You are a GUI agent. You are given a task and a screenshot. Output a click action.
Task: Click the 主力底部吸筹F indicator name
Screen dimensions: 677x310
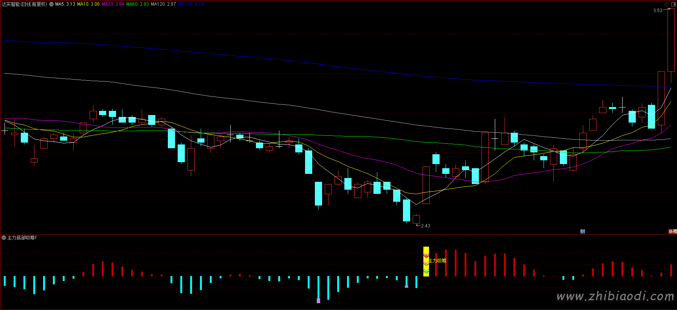click(x=22, y=238)
